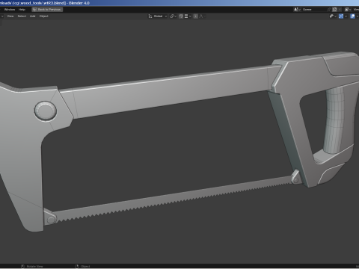Open the gizmo options dropdown arrow
Image resolution: width=359 pixels, height=269 pixels.
[x=346, y=16]
